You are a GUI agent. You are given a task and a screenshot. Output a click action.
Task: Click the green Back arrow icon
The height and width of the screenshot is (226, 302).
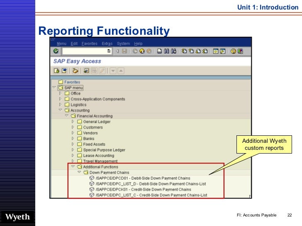[135, 51]
